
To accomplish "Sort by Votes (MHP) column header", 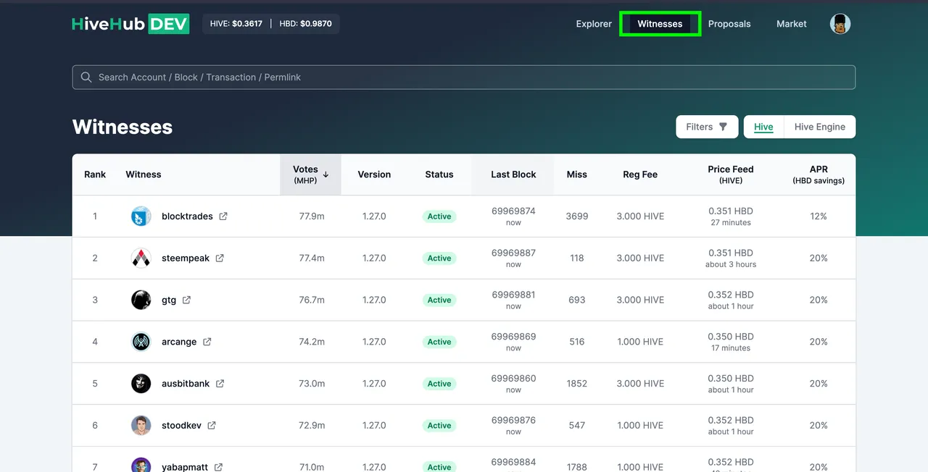I will coord(310,174).
